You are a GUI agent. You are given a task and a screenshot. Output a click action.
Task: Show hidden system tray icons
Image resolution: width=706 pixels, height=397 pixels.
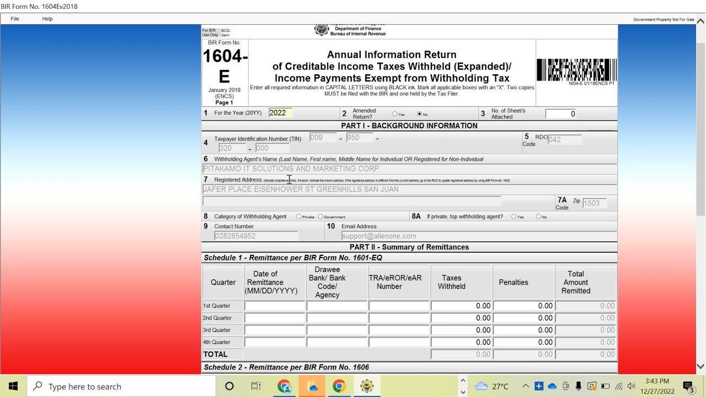(526, 386)
